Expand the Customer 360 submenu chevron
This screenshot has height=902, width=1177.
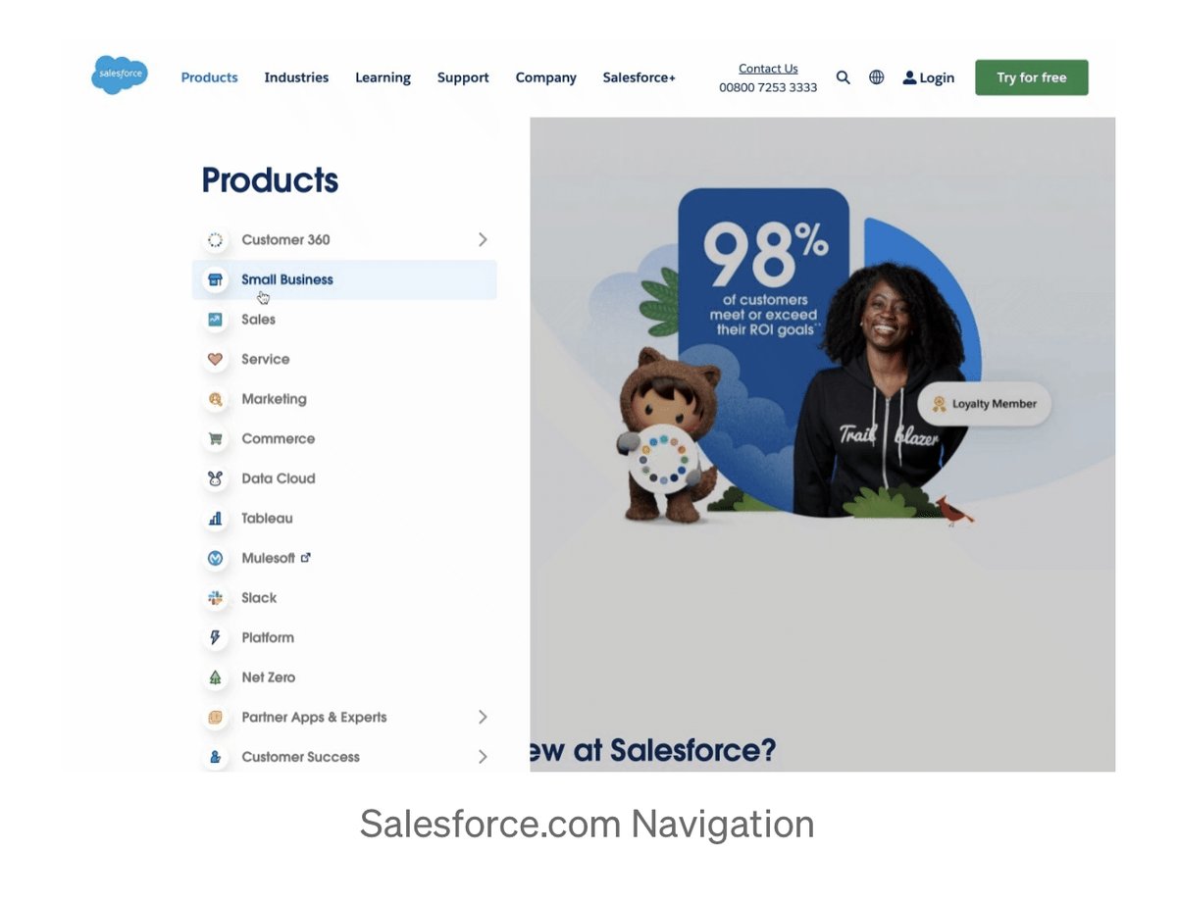pos(483,239)
